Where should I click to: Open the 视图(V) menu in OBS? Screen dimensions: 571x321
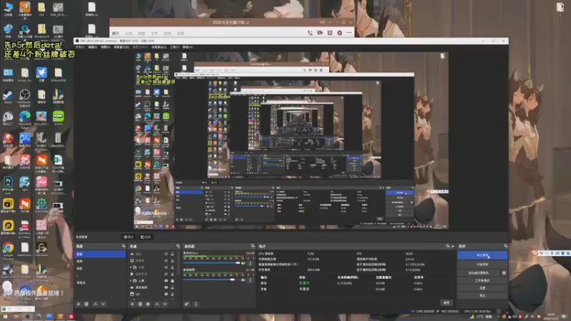click(x=105, y=47)
